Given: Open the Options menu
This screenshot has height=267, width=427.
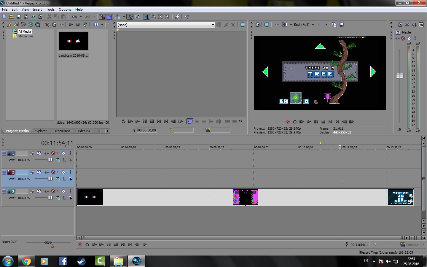Looking at the screenshot, I should 65,9.
